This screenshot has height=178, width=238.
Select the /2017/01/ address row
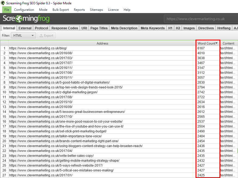[x=102, y=175]
